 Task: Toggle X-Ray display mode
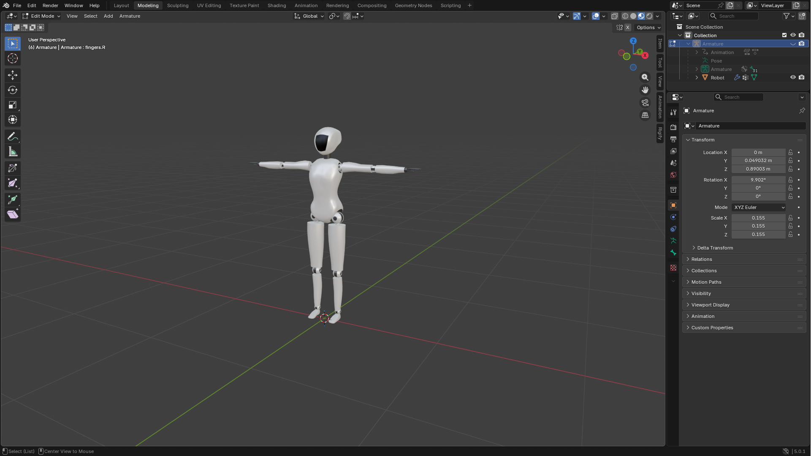pos(615,16)
